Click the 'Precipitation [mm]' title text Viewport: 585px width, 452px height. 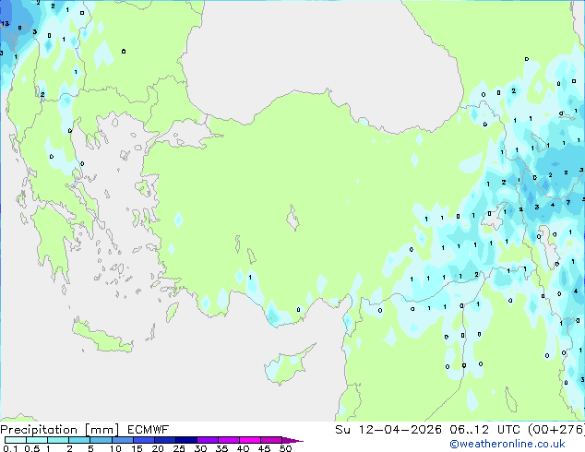(60, 430)
